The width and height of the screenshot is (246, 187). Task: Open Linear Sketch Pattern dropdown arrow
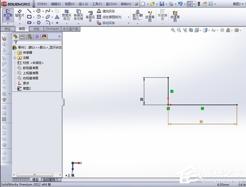pos(129,17)
